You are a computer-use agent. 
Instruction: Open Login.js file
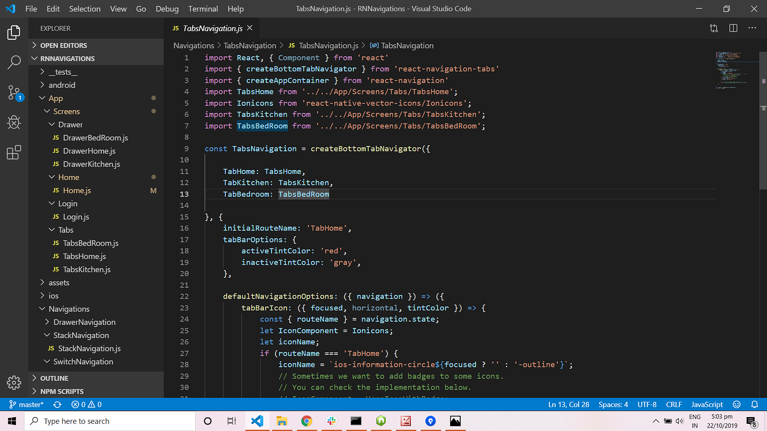coord(96,217)
